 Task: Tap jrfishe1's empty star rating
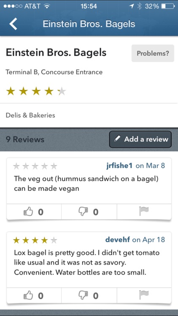35,166
